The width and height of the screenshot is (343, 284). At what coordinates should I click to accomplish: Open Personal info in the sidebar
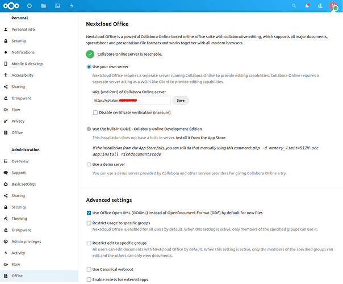pyautogui.click(x=23, y=30)
